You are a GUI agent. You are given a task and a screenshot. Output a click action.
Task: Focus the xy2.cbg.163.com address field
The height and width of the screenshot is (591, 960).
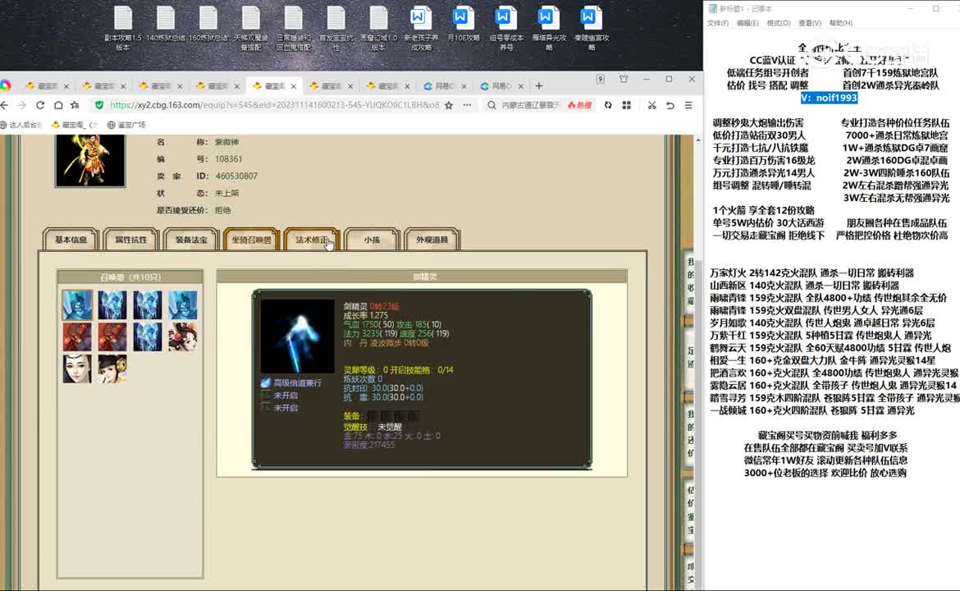pos(274,105)
